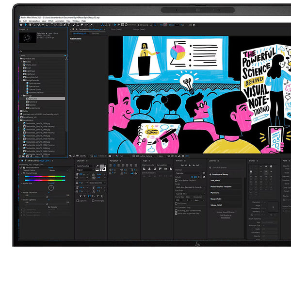Toggle 'If caching, play cached frames' checkbox
The height and width of the screenshot is (287, 291).
click(x=176, y=211)
